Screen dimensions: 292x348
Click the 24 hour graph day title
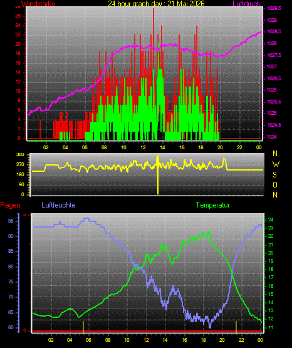156,3
